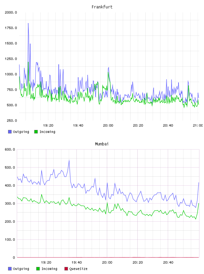This screenshot has width=204, height=274.
Task: Click the 21:00 time label on Frankfurt chart
Action: 198,126
